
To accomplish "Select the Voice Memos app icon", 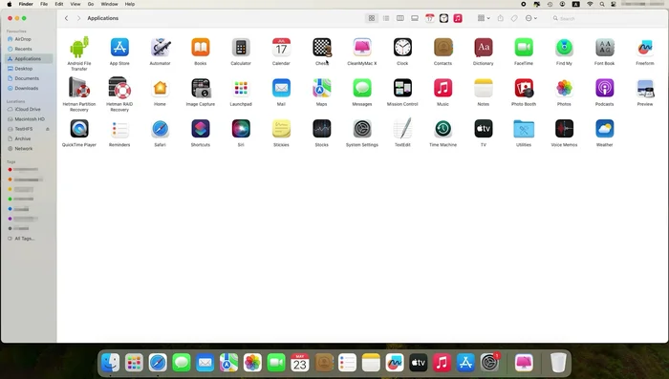I will pos(564,129).
